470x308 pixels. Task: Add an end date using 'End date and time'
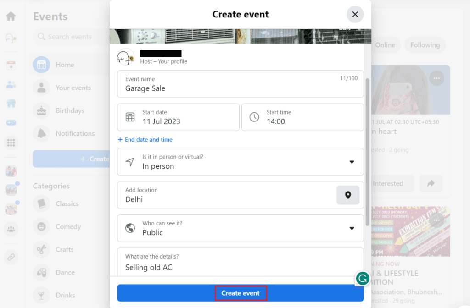[145, 139]
